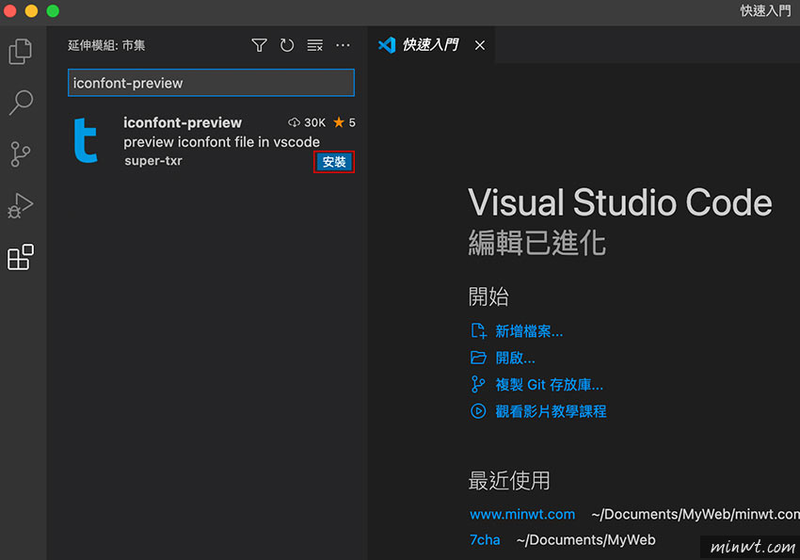
Task: Click the 開始 section heading
Action: 488,296
